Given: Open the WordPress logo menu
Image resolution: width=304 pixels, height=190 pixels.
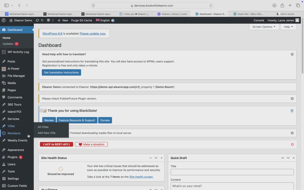Looking at the screenshot, I should click(x=3, y=20).
